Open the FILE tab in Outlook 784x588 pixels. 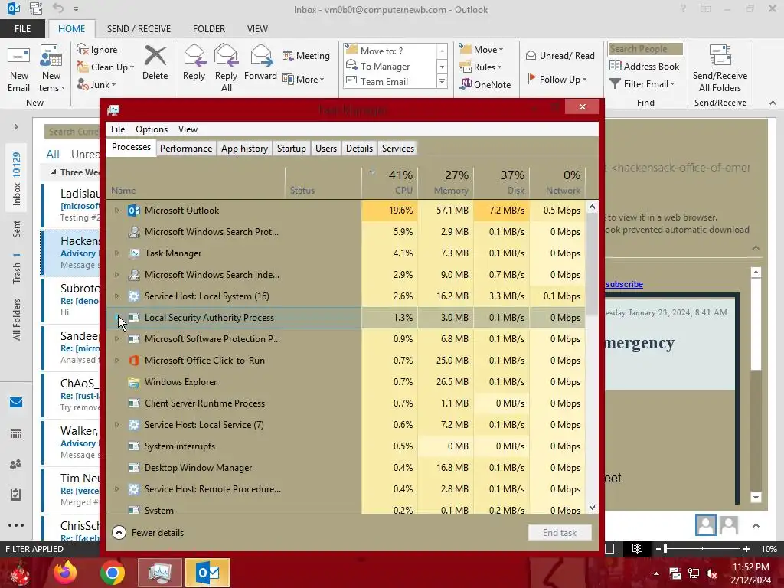click(x=22, y=28)
